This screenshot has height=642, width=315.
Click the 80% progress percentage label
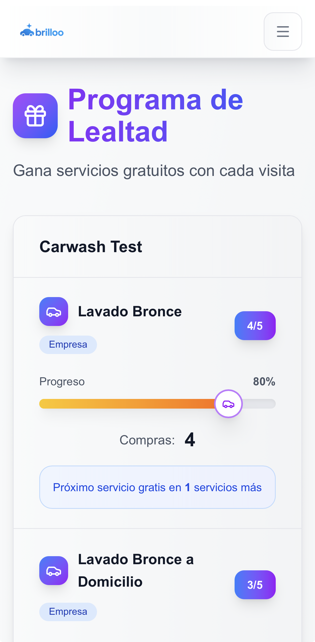(264, 382)
